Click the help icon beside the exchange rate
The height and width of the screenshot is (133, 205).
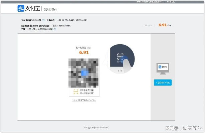tap(55, 29)
